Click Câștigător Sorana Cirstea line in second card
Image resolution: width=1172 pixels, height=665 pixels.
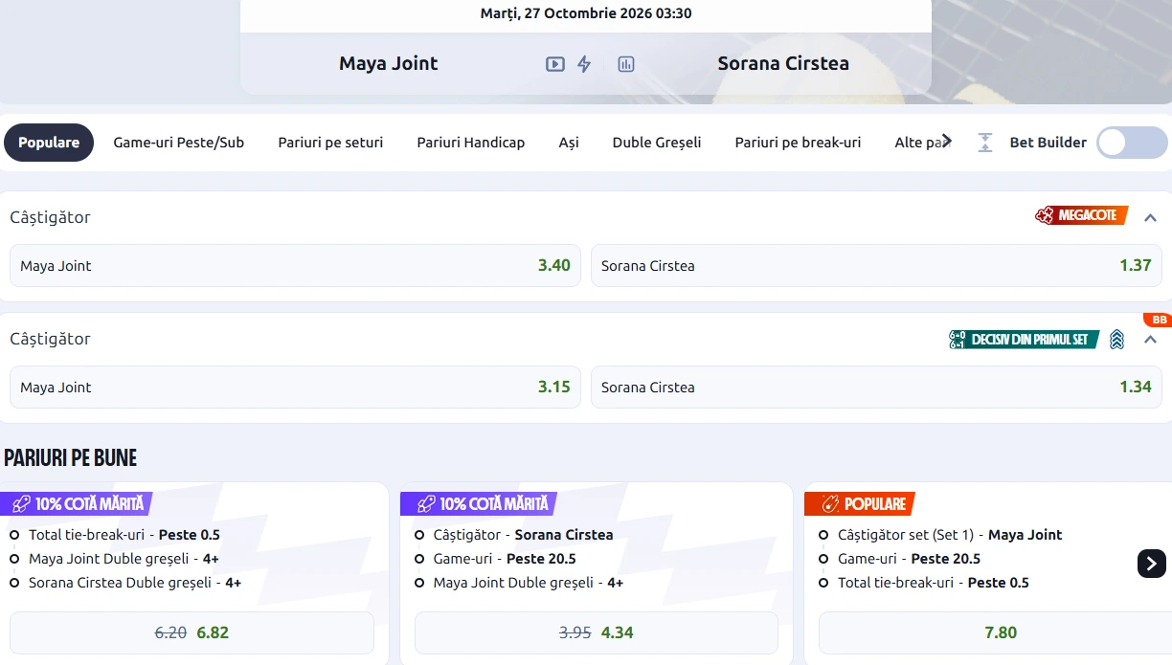pos(523,535)
